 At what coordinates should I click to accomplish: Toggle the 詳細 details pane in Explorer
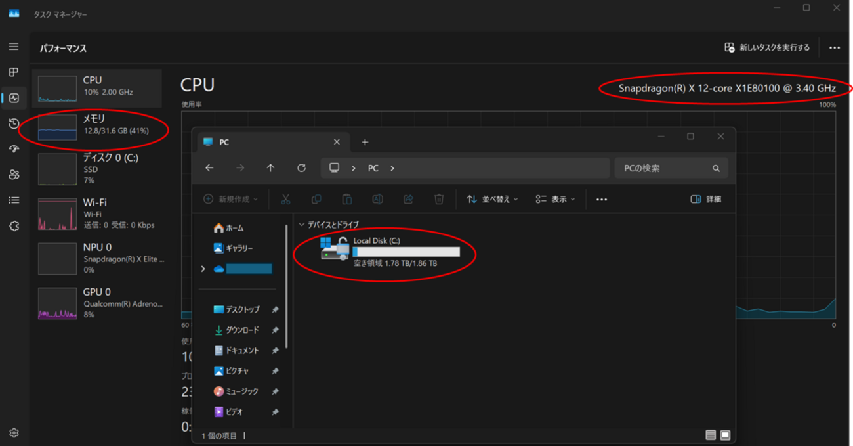[x=706, y=199]
